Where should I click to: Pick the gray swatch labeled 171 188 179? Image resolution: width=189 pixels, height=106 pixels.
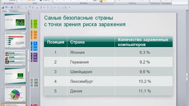[36, 83]
